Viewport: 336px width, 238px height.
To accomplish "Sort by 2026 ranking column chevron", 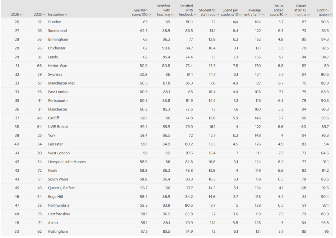I will click(21, 15).
